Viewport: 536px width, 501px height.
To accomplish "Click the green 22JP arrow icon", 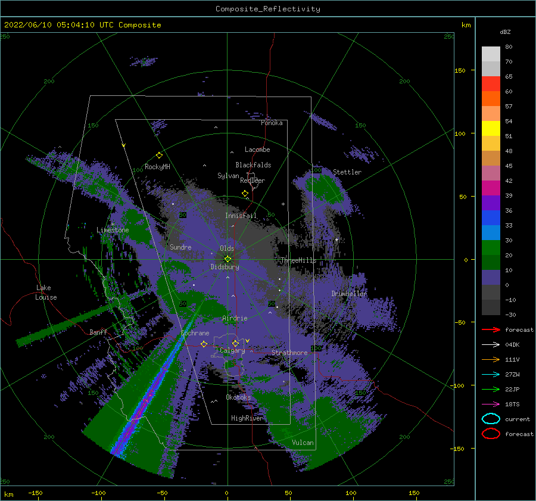I will pyautogui.click(x=491, y=389).
